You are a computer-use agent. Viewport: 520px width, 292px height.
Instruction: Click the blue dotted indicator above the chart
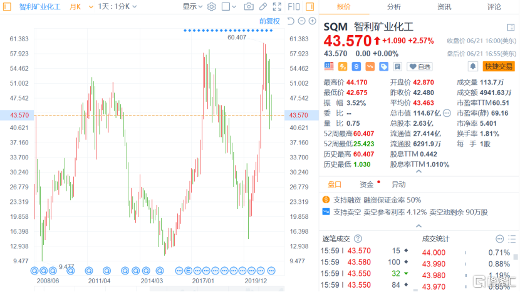tap(228, 31)
